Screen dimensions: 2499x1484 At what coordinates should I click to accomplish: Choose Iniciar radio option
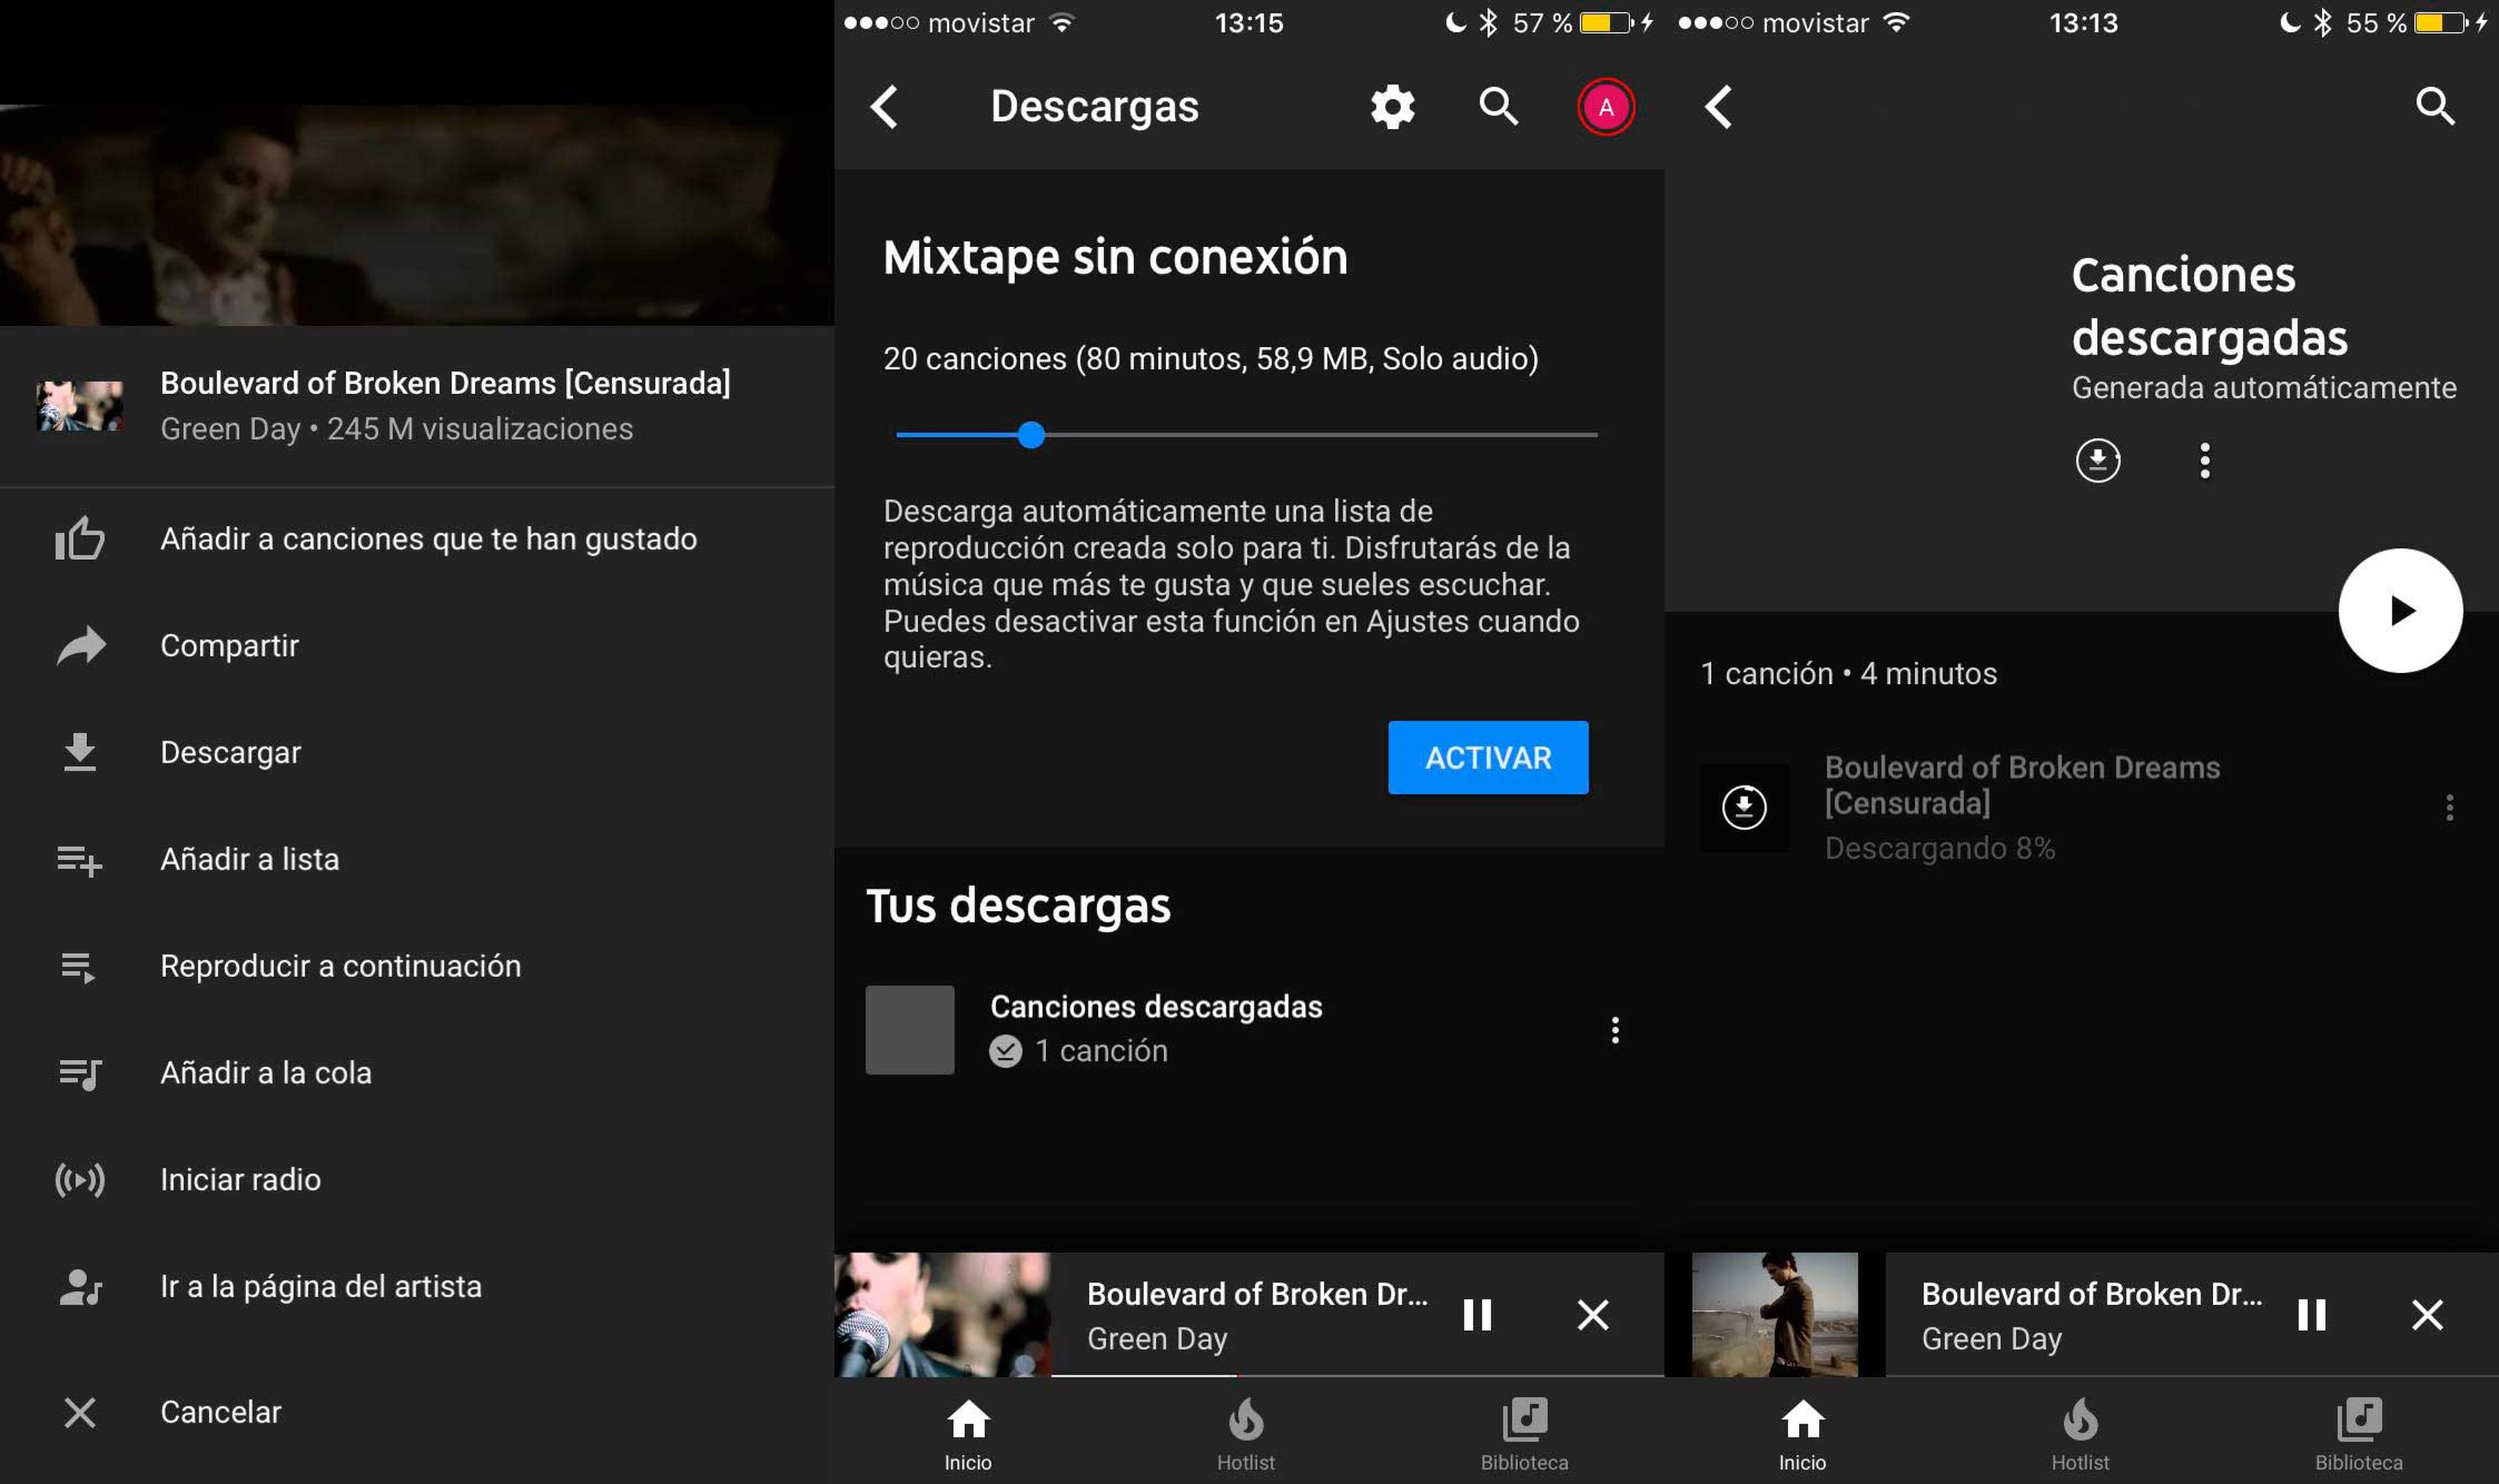pyautogui.click(x=417, y=1180)
